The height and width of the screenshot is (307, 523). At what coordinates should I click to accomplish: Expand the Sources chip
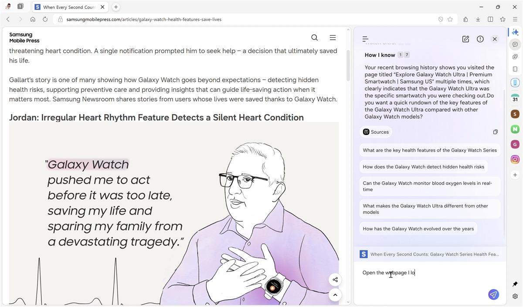point(376,132)
